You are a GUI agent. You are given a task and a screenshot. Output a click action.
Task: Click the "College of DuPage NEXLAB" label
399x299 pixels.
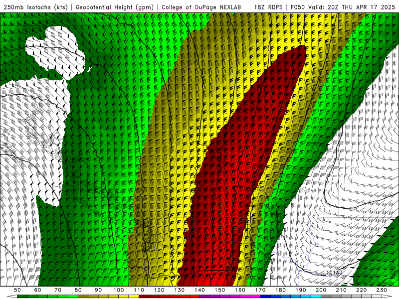click(x=201, y=7)
